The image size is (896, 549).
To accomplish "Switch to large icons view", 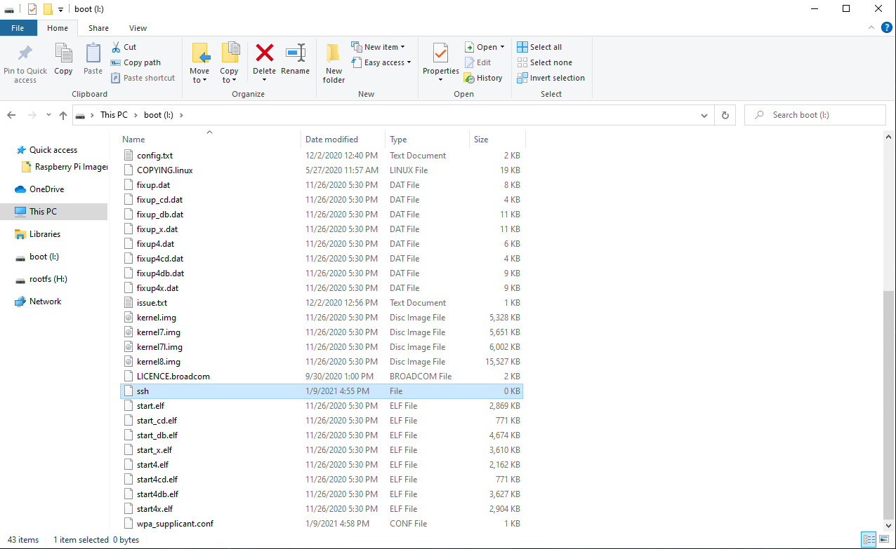I will click(884, 540).
